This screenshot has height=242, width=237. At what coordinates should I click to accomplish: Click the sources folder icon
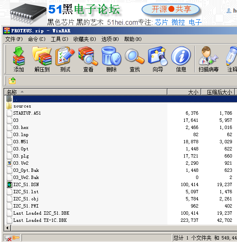click(x=9, y=106)
